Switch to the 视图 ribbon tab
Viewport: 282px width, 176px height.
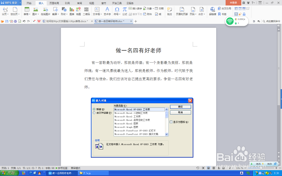[92, 3]
